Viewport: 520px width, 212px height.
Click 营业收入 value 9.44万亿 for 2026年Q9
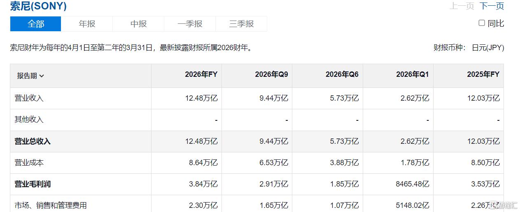coord(274,98)
